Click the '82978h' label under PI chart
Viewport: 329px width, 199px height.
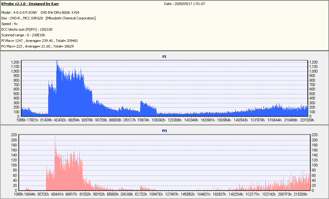pos(88,120)
